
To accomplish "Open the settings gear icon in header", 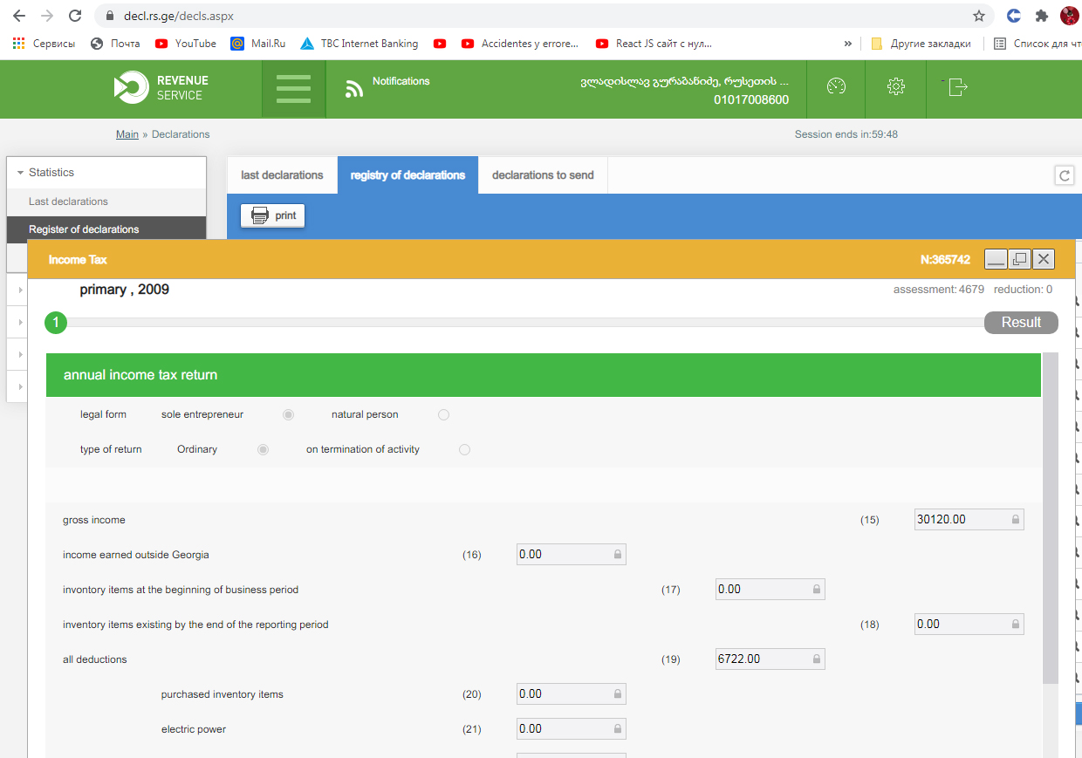I will point(895,86).
